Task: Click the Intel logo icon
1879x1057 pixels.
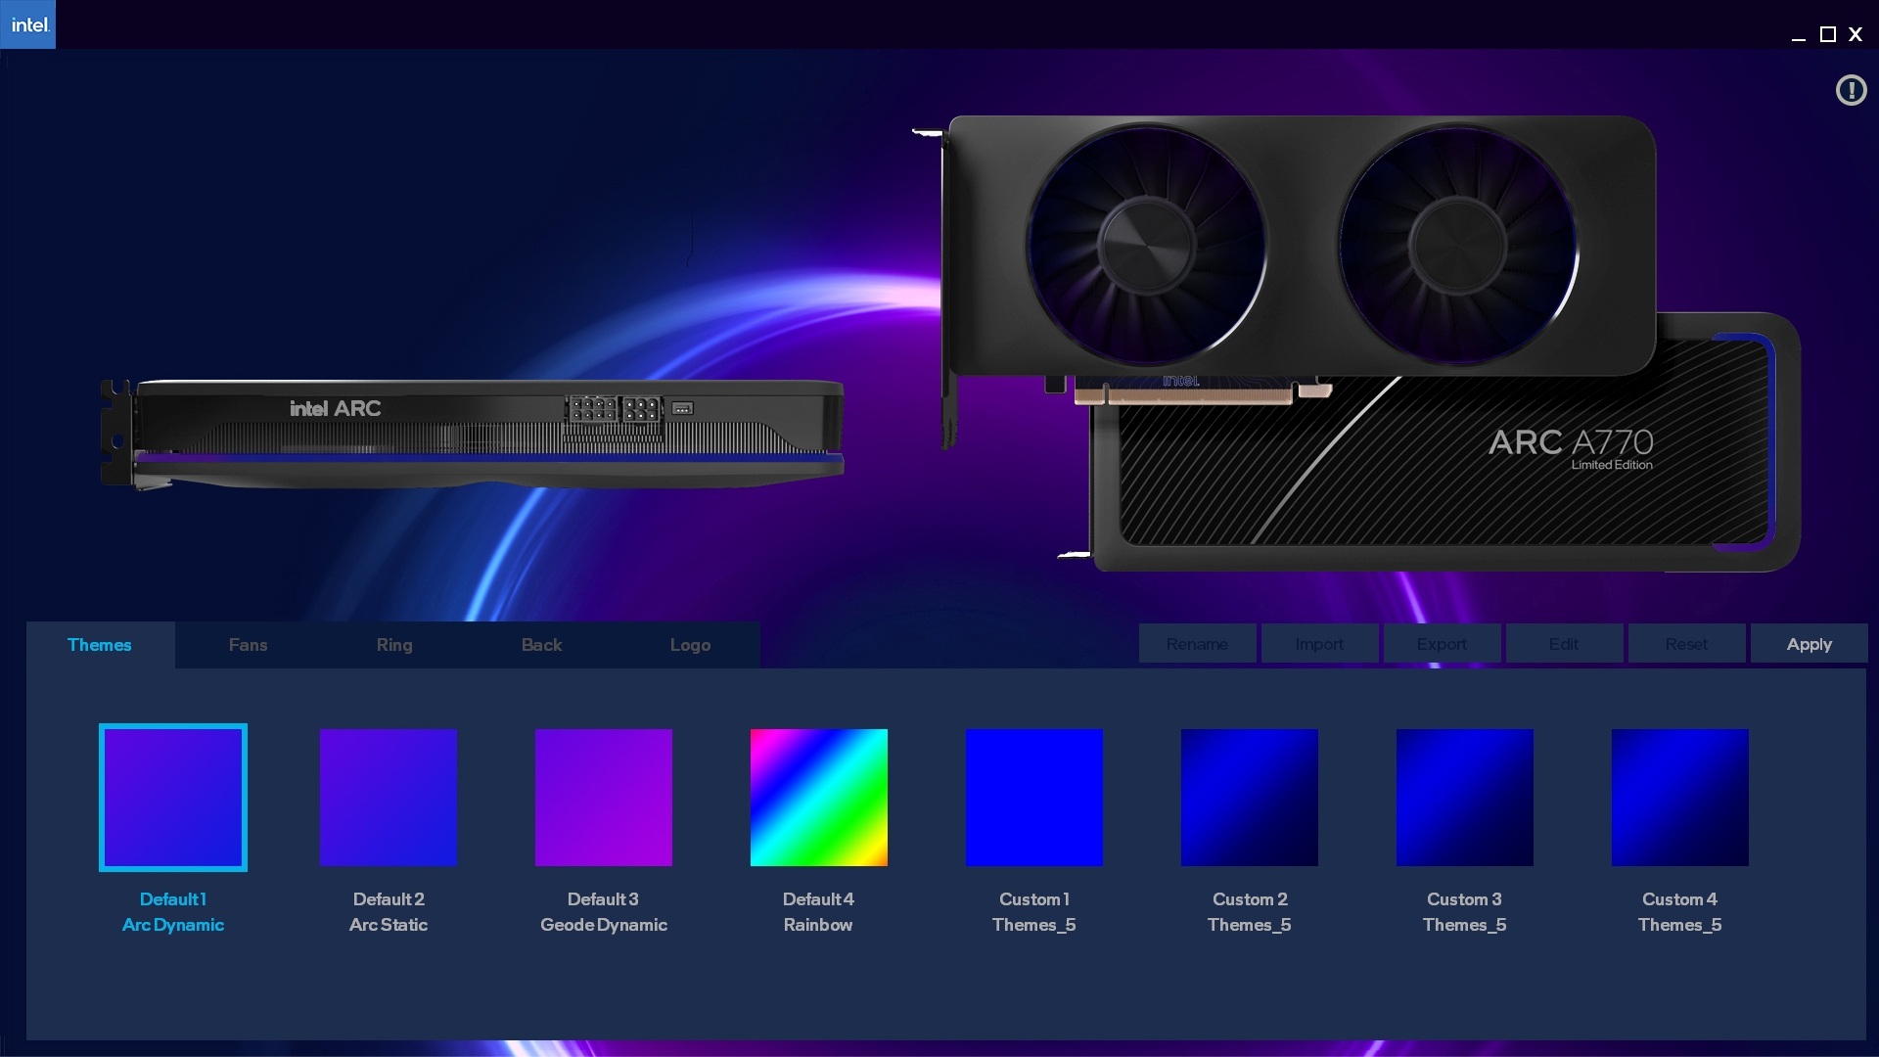Action: 28,24
